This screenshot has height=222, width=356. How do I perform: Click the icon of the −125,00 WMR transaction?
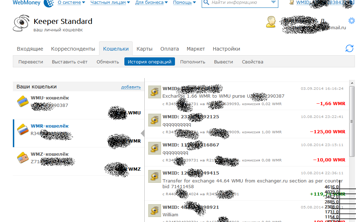pyautogui.click(x=154, y=120)
